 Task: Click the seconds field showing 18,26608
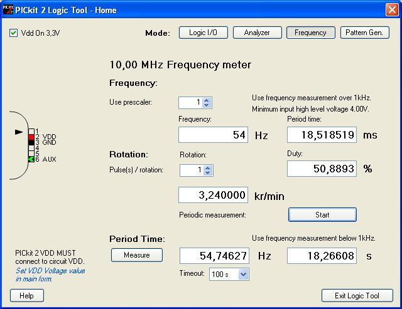click(x=322, y=256)
